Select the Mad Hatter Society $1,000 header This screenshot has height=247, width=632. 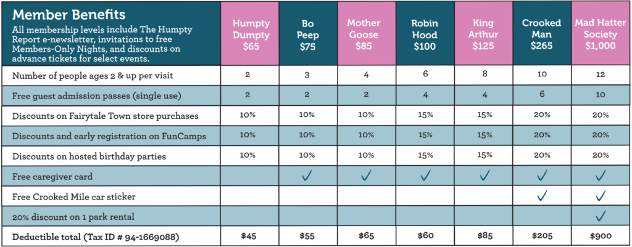(601, 33)
